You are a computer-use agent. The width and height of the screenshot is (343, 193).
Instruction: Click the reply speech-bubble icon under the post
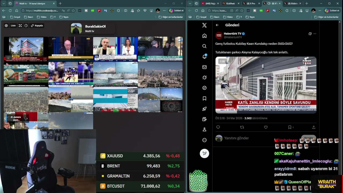(x=218, y=127)
